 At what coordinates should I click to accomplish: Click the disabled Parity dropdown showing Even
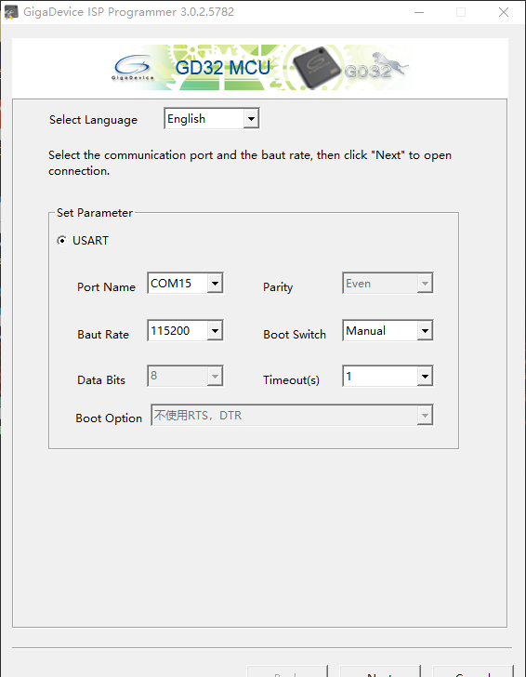tap(388, 284)
